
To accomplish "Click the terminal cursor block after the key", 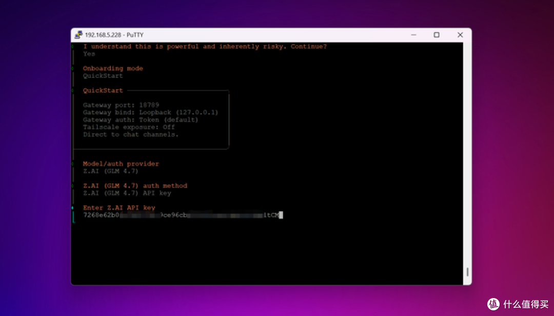I will [281, 215].
